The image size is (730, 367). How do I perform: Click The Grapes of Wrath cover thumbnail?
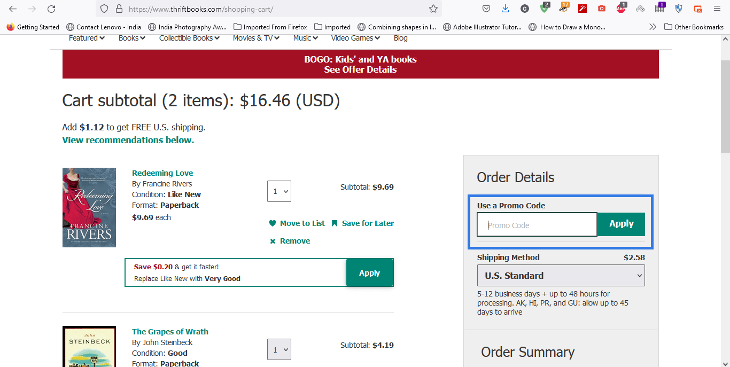pos(89,346)
